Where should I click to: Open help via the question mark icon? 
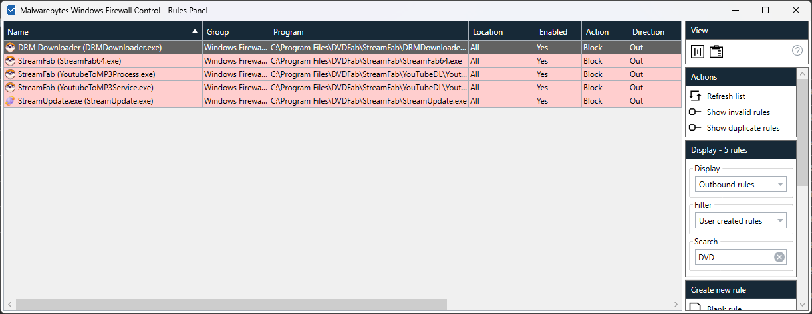coord(797,51)
